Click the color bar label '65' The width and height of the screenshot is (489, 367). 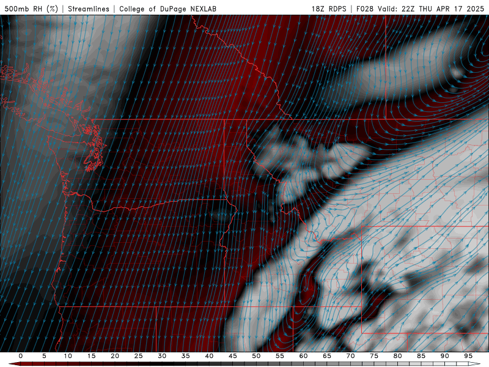327,356
